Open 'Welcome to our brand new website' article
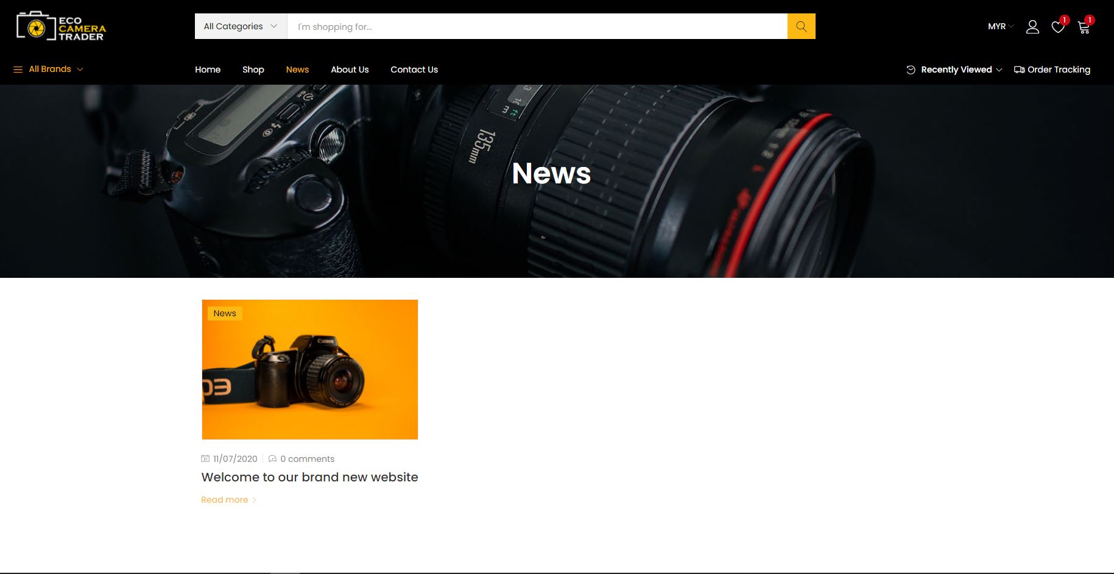The height and width of the screenshot is (574, 1114). [x=309, y=477]
